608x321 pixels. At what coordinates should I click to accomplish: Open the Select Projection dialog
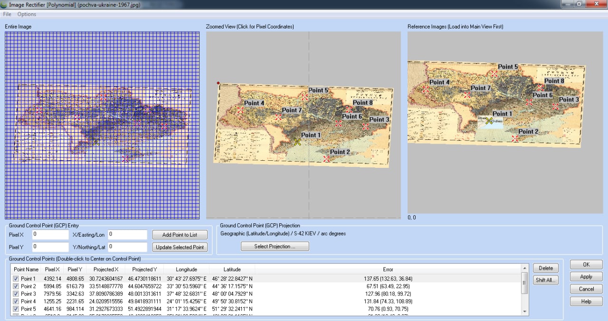pos(275,247)
